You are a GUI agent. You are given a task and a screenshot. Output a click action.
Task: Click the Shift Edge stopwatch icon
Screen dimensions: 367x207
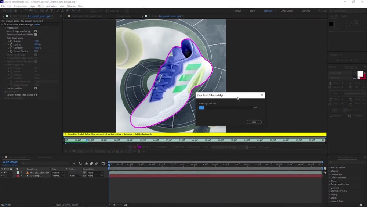(11, 48)
